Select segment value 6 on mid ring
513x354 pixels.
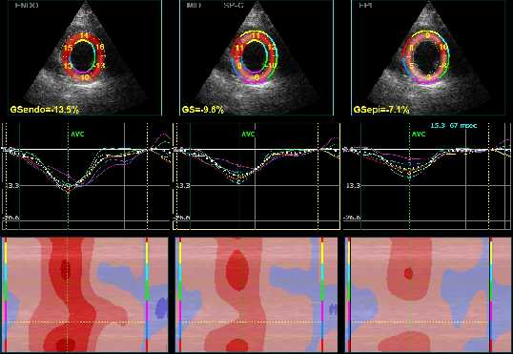click(x=256, y=77)
